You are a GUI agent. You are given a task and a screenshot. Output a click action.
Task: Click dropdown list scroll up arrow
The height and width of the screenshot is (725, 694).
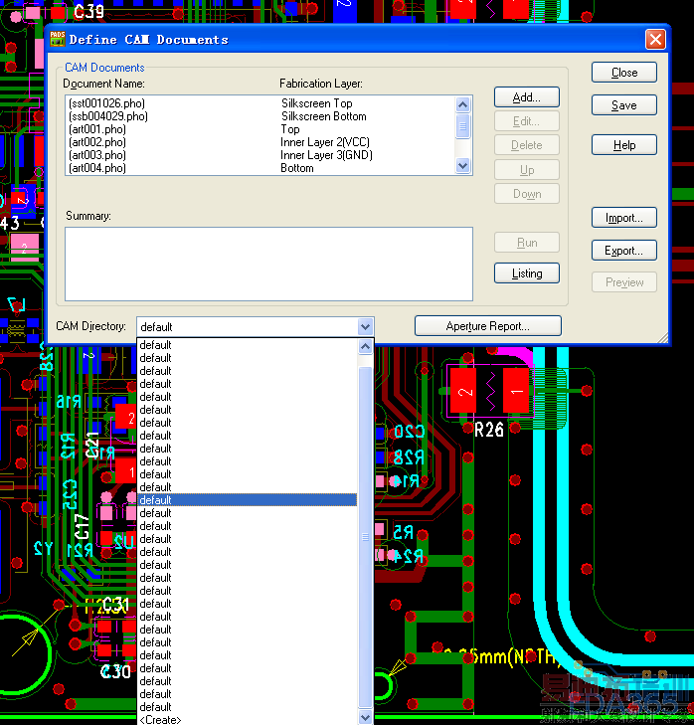click(x=365, y=347)
